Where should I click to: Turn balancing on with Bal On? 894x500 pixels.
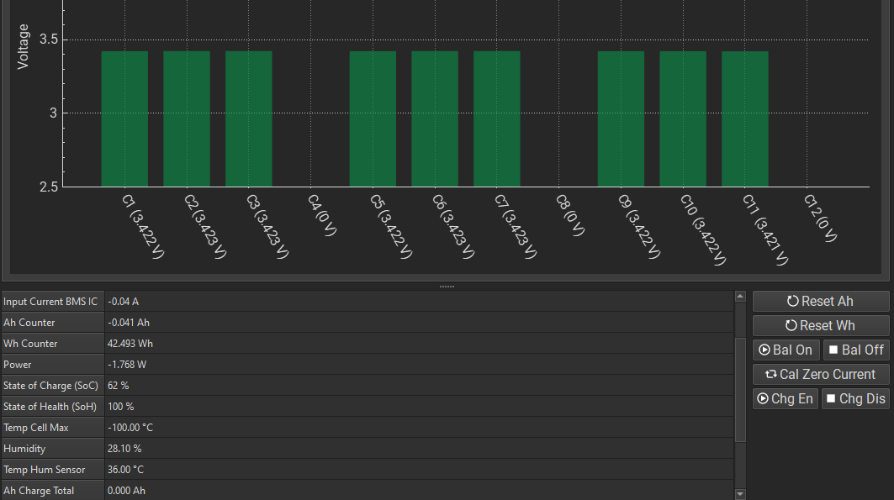tap(786, 350)
